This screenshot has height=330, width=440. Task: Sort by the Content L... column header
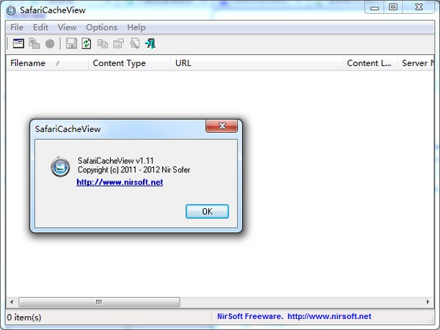tap(370, 63)
